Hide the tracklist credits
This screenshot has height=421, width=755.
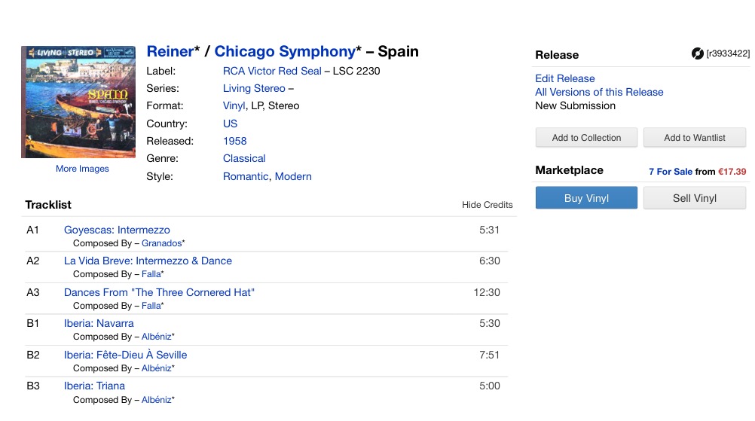(x=487, y=205)
